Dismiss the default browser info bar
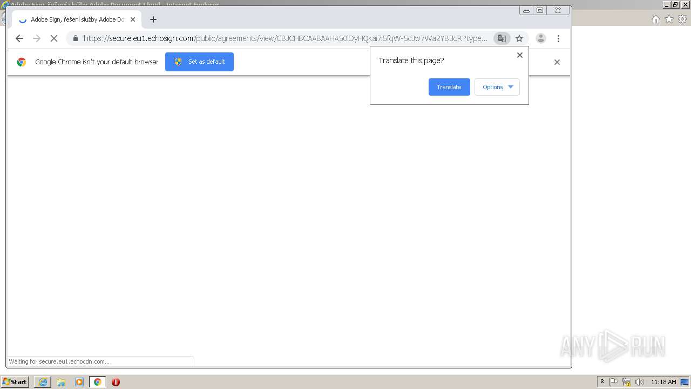This screenshot has width=691, height=389. tap(557, 62)
